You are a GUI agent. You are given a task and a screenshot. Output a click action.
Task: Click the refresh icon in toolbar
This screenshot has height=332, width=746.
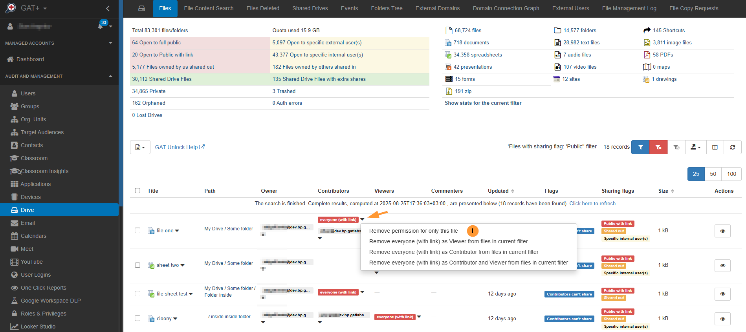tap(732, 147)
